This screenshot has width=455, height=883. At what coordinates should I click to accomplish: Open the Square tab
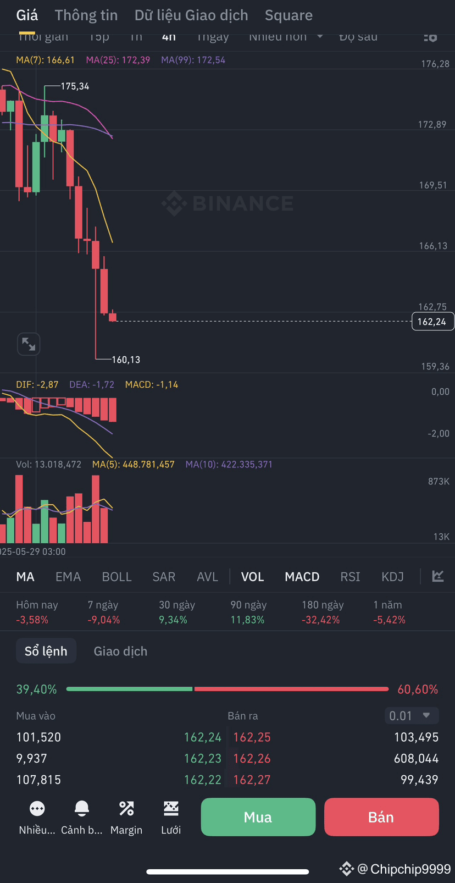(x=288, y=15)
